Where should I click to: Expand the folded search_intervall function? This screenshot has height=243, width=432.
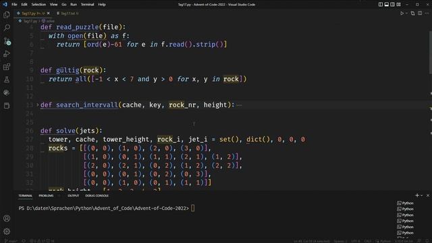[38, 105]
